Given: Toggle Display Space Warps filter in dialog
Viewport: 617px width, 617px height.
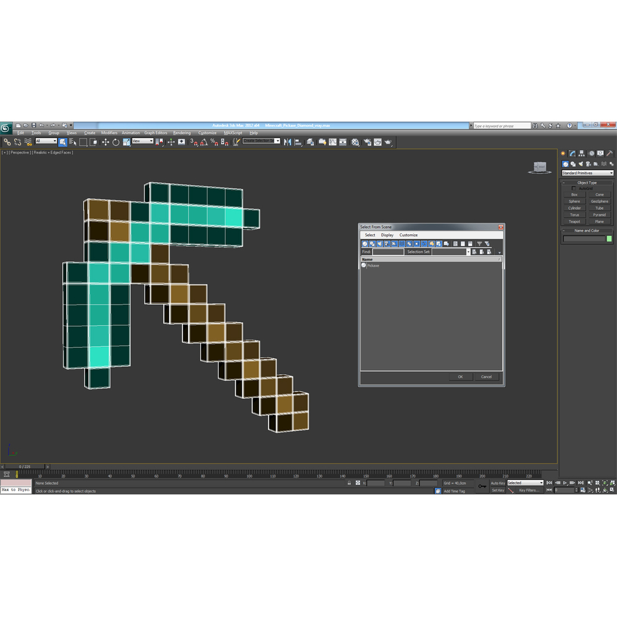Looking at the screenshot, I should pos(402,243).
